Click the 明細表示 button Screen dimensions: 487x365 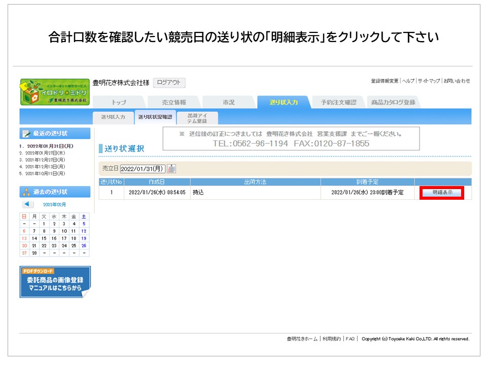442,193
